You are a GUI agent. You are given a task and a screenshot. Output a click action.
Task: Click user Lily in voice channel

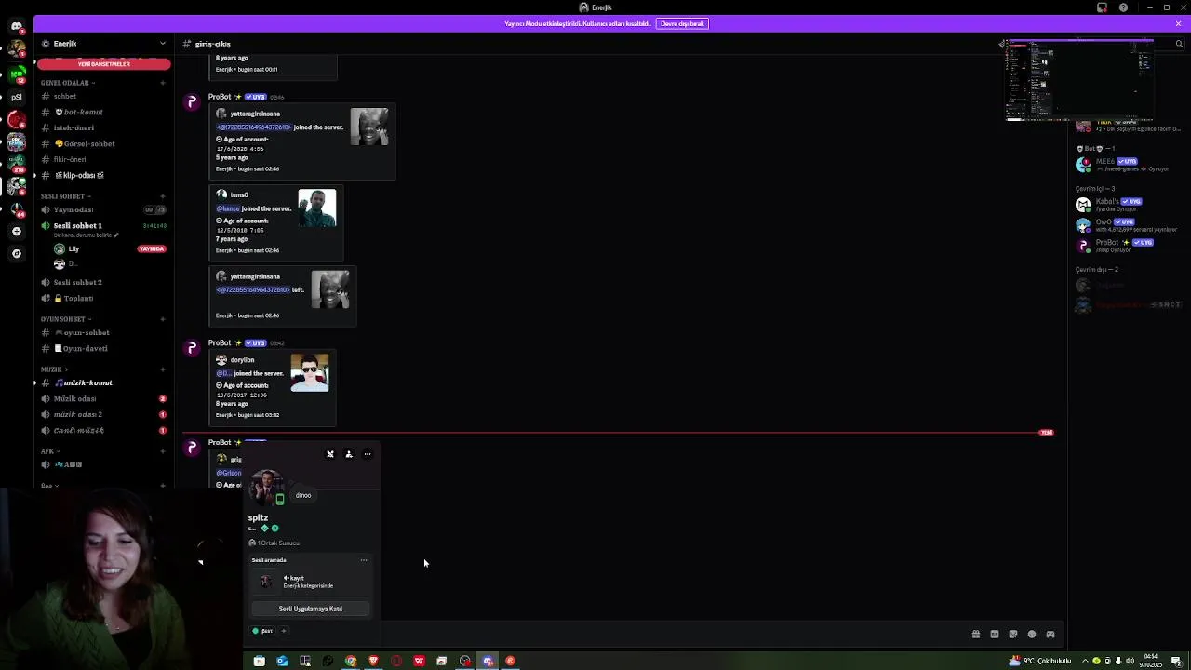pos(74,249)
